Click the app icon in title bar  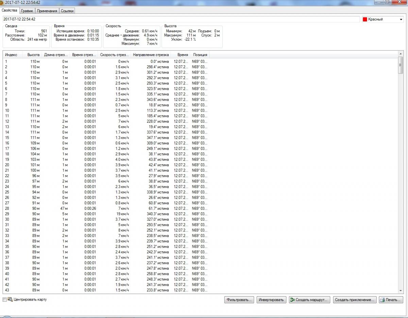(x=2, y=2)
